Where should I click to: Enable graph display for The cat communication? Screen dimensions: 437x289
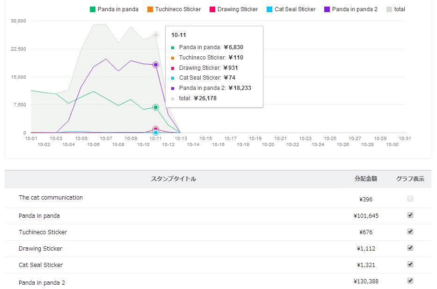coord(410,199)
